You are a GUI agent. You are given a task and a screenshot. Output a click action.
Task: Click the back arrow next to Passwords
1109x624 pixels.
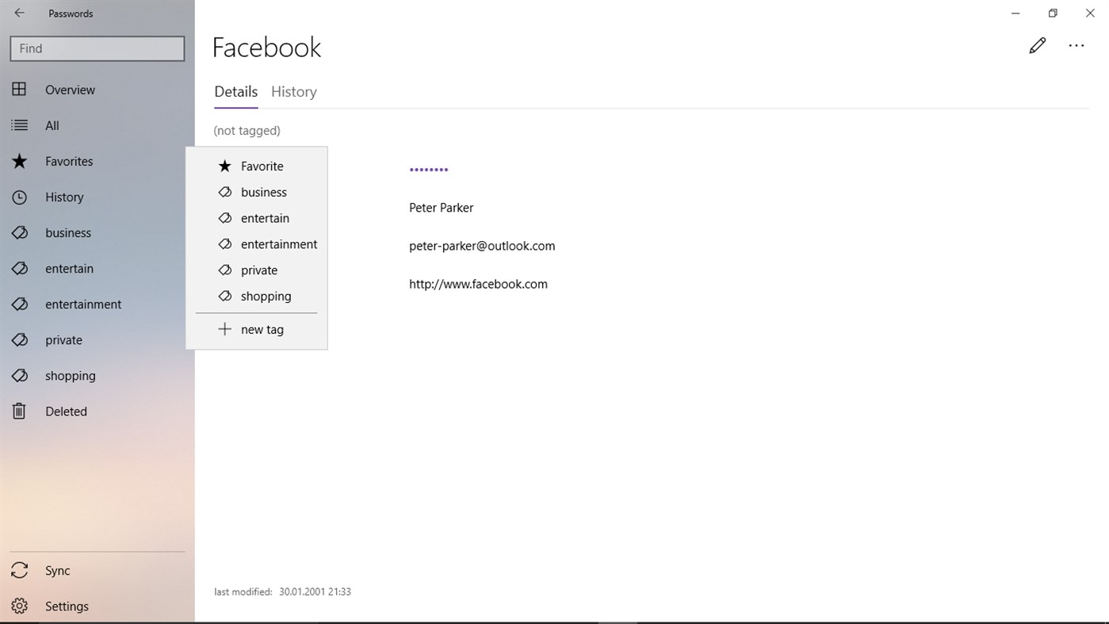[20, 13]
